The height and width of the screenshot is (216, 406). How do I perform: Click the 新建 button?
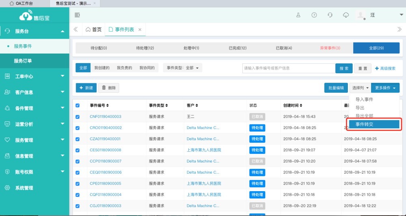[86, 88]
